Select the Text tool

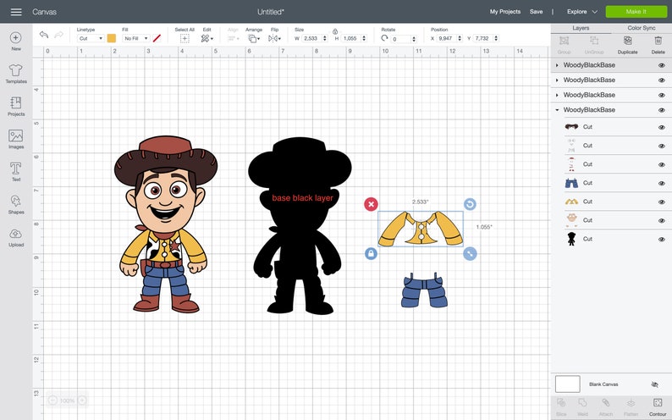click(x=16, y=171)
